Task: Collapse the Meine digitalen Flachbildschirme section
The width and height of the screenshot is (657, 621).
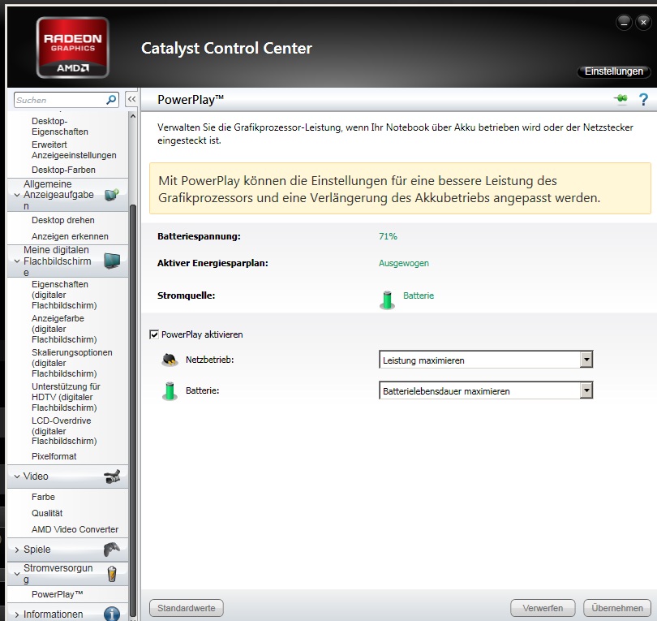Action: [17, 261]
